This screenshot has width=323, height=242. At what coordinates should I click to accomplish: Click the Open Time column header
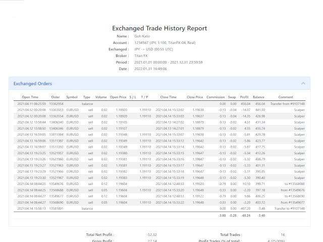30,97
